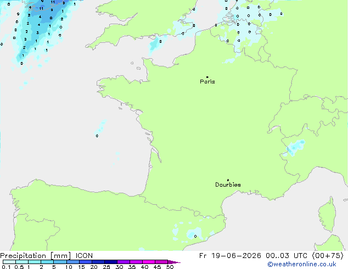Click the above-50 mm arrow legend tip

point(174,262)
